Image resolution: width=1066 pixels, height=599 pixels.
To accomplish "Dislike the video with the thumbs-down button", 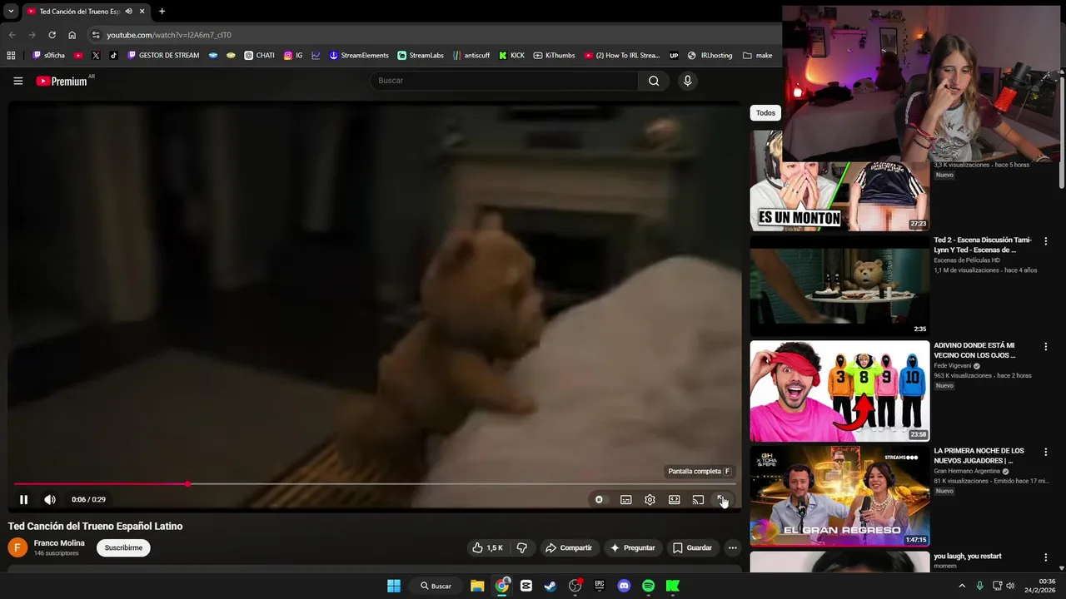I will [x=522, y=547].
